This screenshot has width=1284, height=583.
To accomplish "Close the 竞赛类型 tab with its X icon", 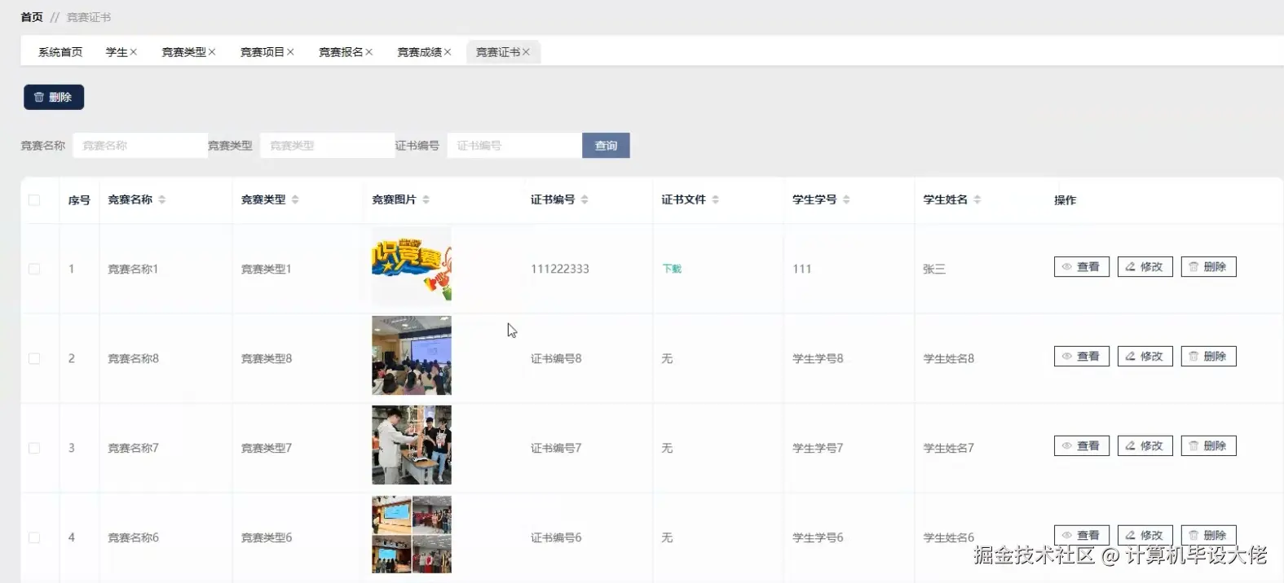I will pos(212,52).
